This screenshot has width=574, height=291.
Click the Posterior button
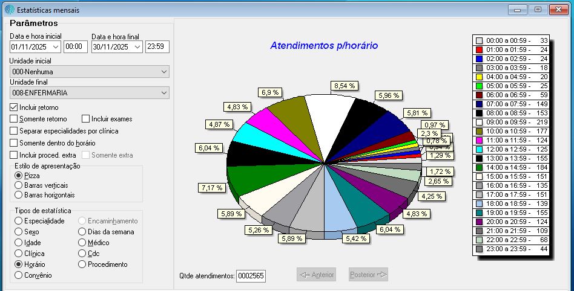point(368,275)
